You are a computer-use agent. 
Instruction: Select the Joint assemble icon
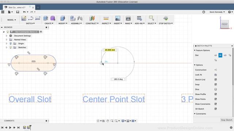tap(80, 18)
